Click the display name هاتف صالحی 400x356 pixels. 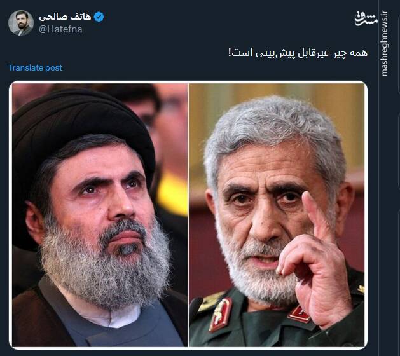pos(65,17)
